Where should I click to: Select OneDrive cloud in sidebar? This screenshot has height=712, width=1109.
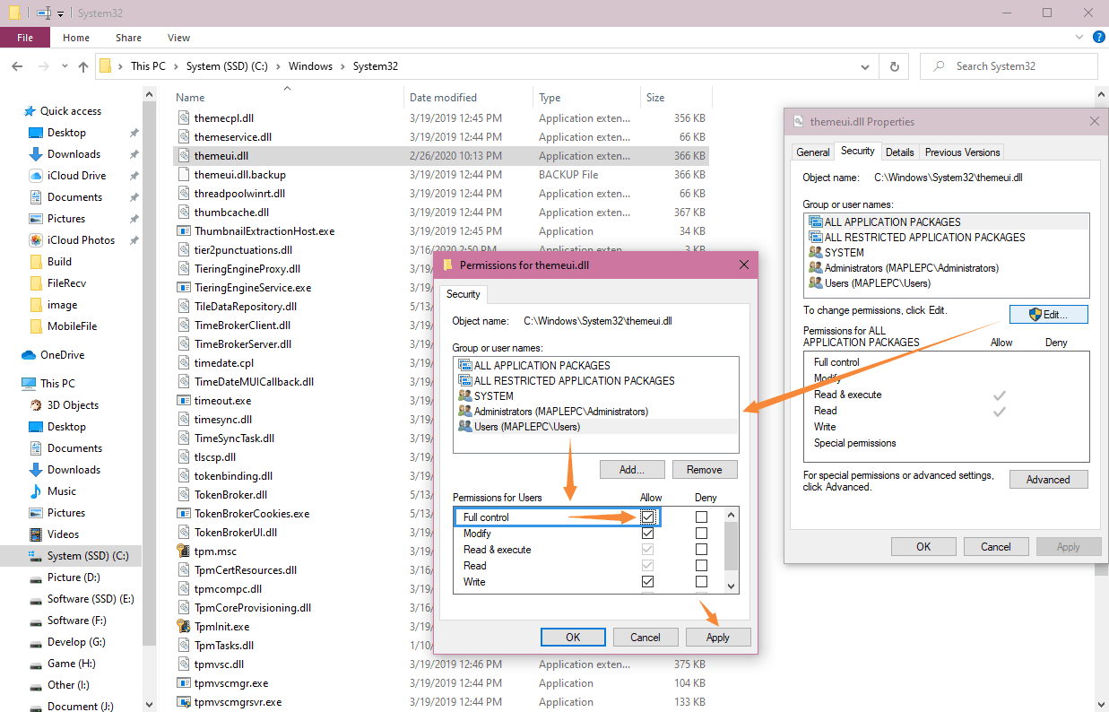click(x=28, y=355)
